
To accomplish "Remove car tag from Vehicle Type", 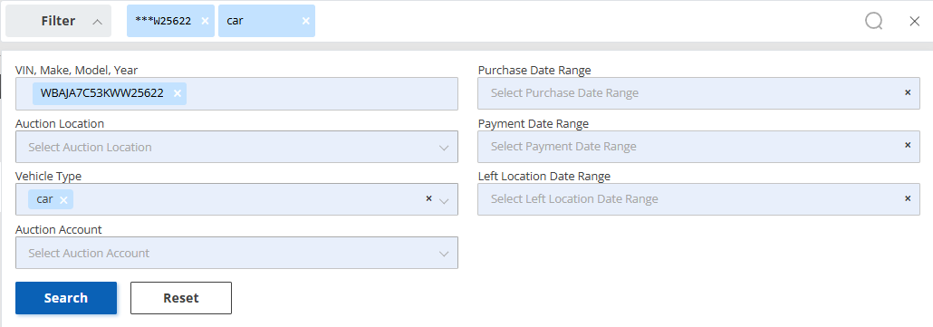I will click(x=63, y=200).
